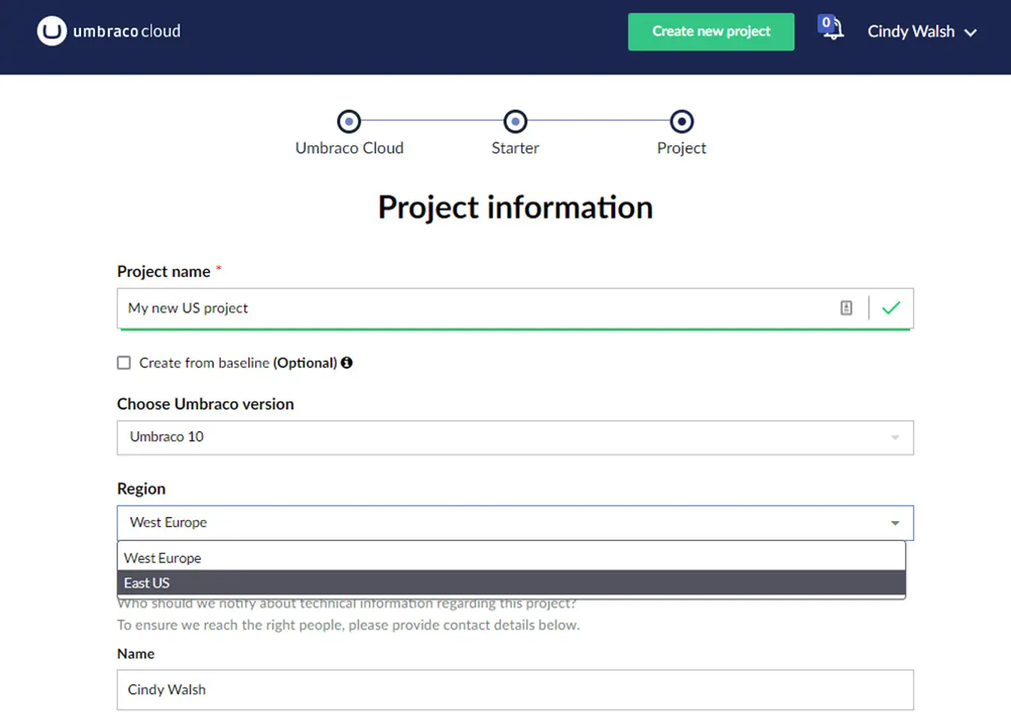Click the green validation checkmark icon

tap(891, 308)
